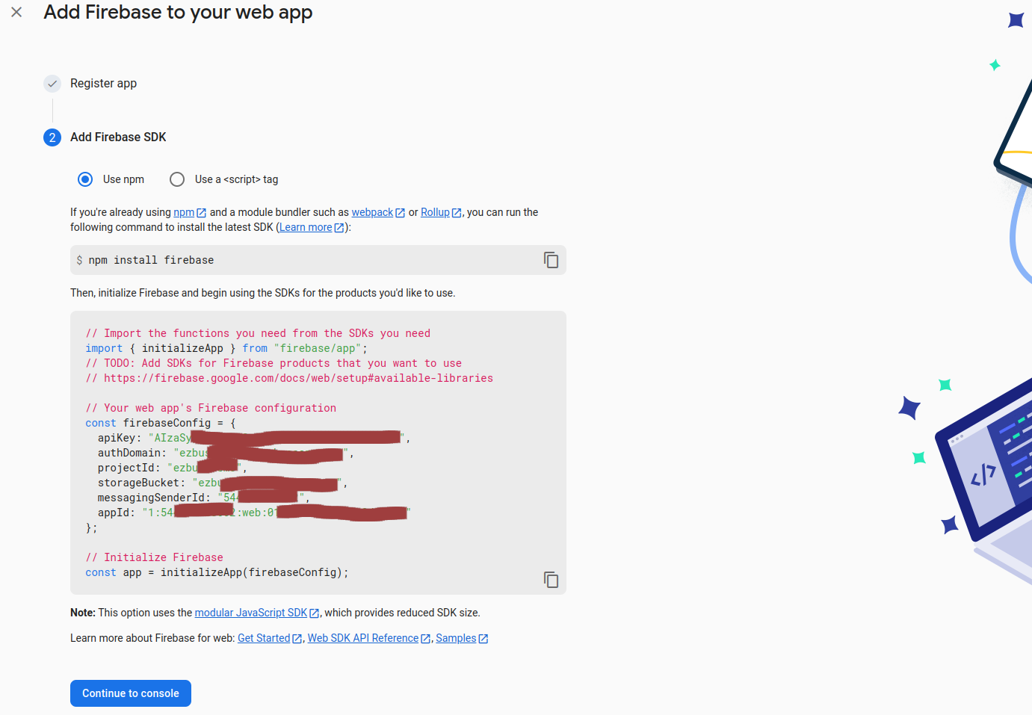The height and width of the screenshot is (715, 1032).
Task: Expand the Register app completed step
Action: point(103,83)
